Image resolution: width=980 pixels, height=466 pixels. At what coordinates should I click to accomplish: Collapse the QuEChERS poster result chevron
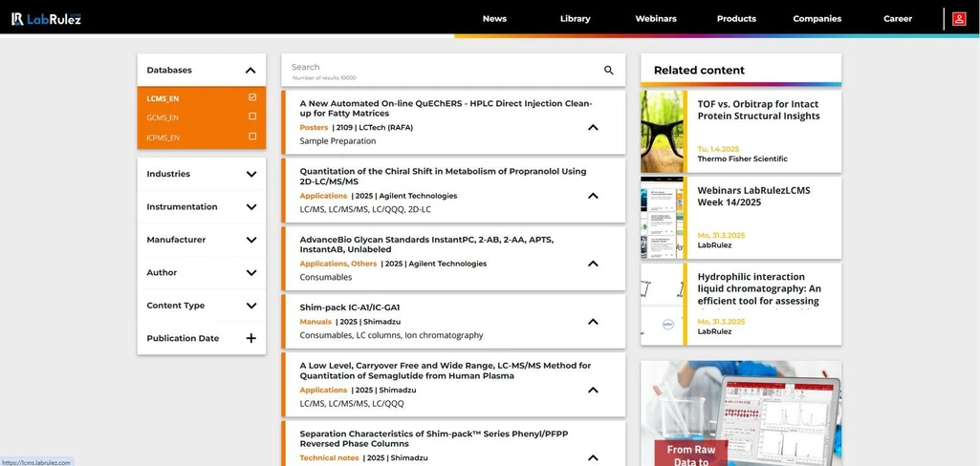coord(593,128)
